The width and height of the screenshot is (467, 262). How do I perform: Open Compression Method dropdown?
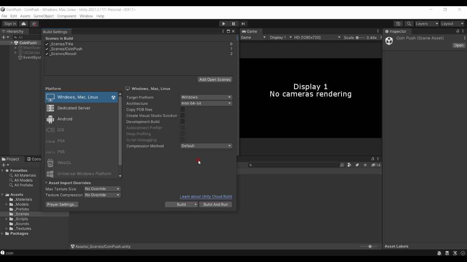coord(206,146)
